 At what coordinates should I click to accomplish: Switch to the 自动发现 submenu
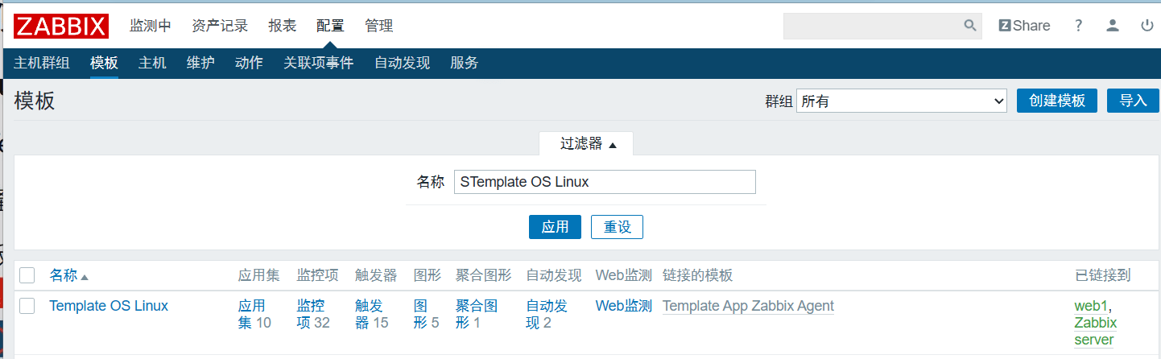(402, 63)
